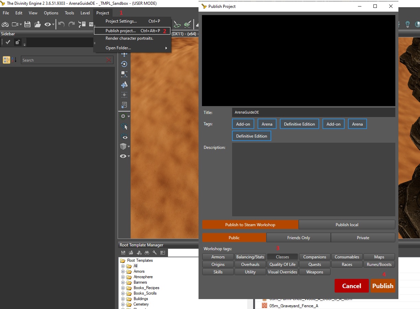Click wrench icon in Root Template Manager
The height and width of the screenshot is (309, 420).
[x=155, y=253]
